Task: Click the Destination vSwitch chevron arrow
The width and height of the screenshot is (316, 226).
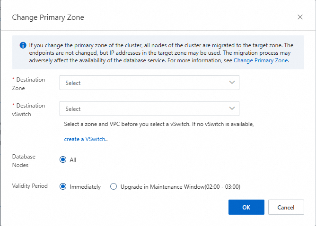Action: pos(232,109)
